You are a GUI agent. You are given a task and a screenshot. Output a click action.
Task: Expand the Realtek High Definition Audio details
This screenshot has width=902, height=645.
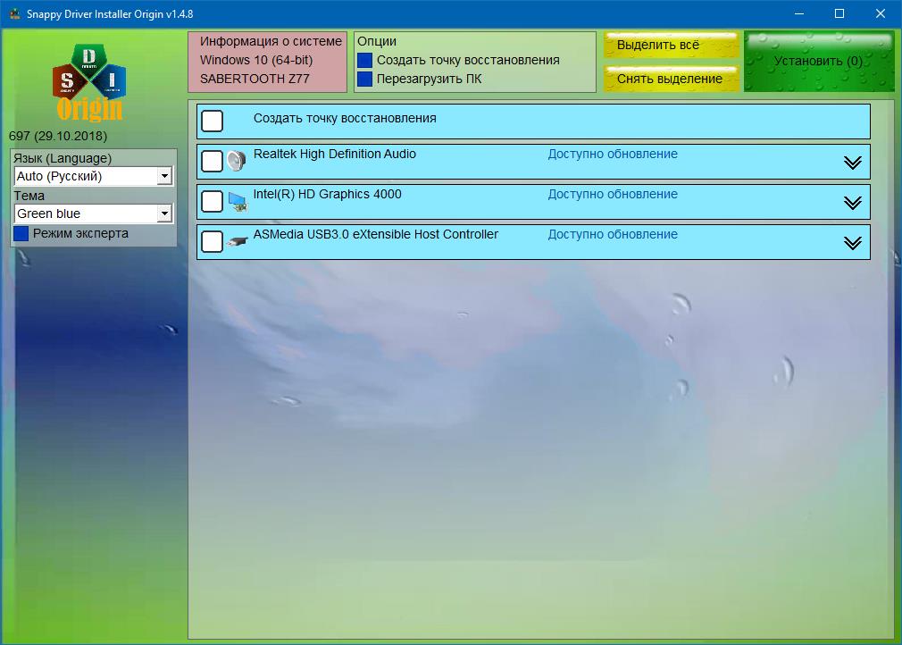click(x=852, y=163)
